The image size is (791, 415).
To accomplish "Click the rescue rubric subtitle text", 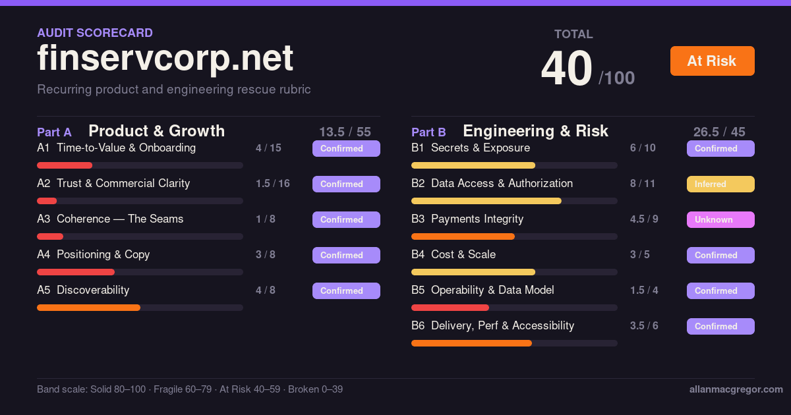I will [174, 90].
